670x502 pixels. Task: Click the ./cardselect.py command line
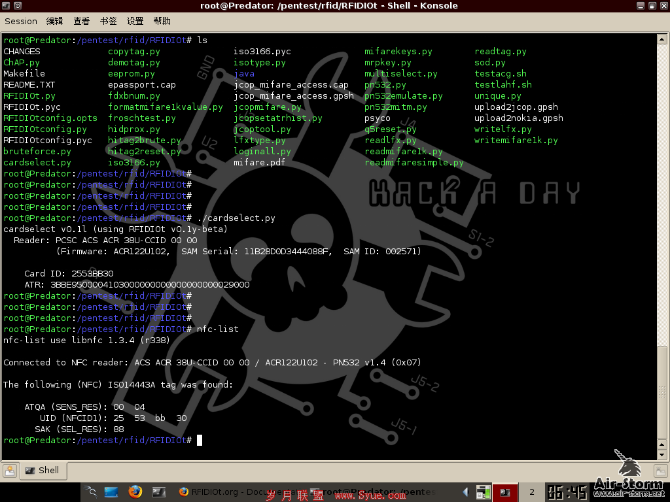[236, 218]
